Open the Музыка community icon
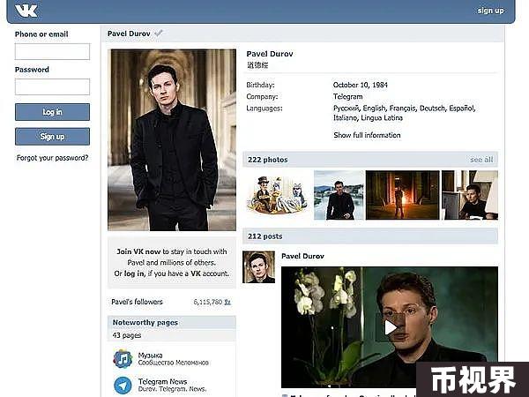The height and width of the screenshot is (397, 529). click(x=123, y=358)
